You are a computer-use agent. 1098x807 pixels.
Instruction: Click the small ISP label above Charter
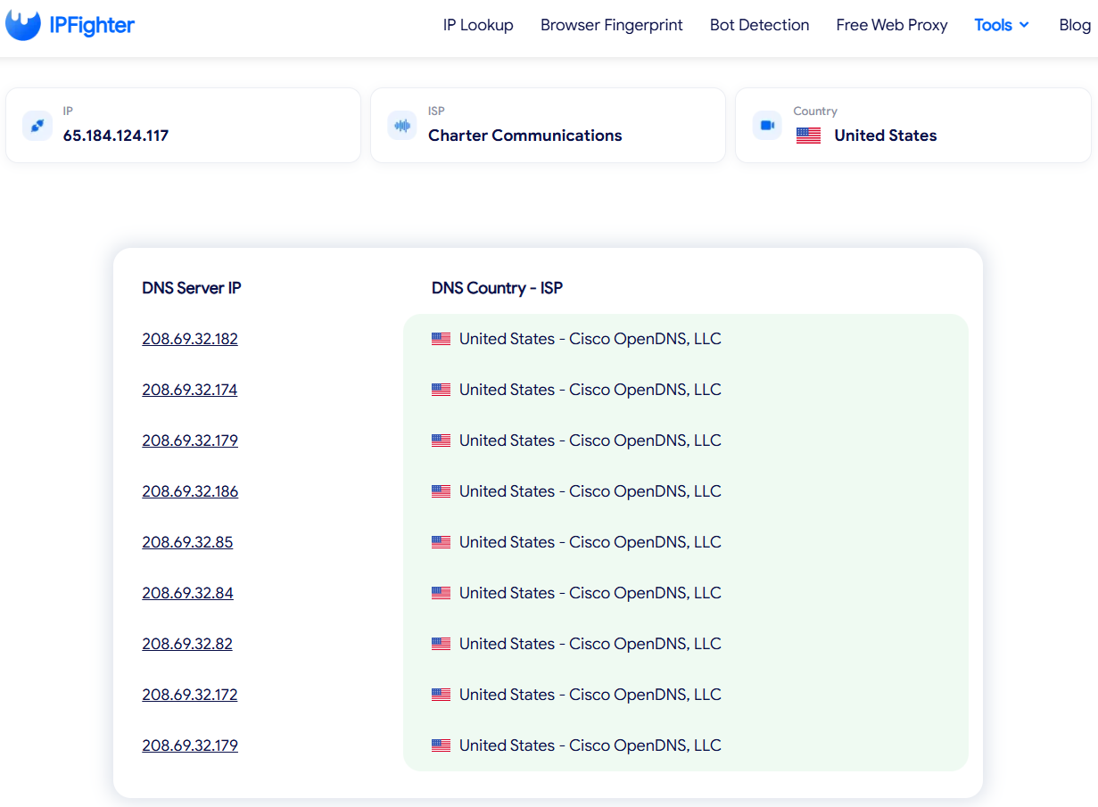(436, 111)
